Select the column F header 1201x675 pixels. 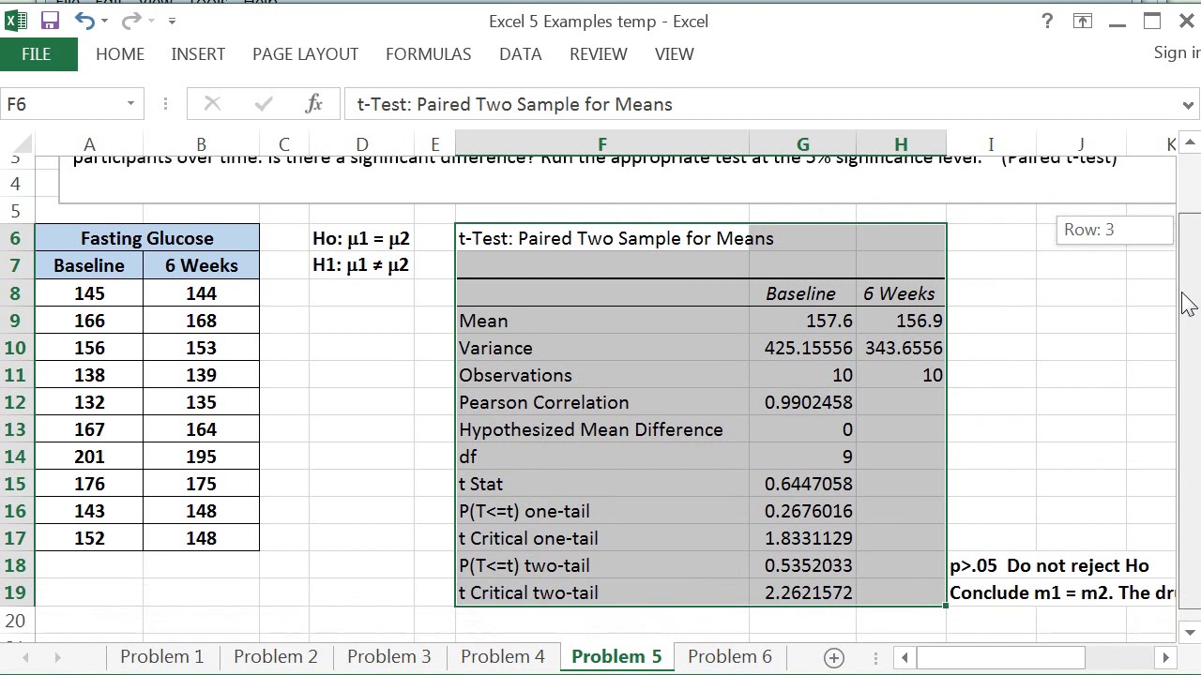[x=602, y=144]
